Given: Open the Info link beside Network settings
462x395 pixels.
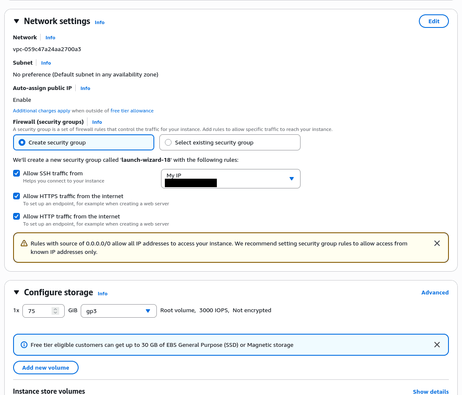Looking at the screenshot, I should pyautogui.click(x=99, y=22).
